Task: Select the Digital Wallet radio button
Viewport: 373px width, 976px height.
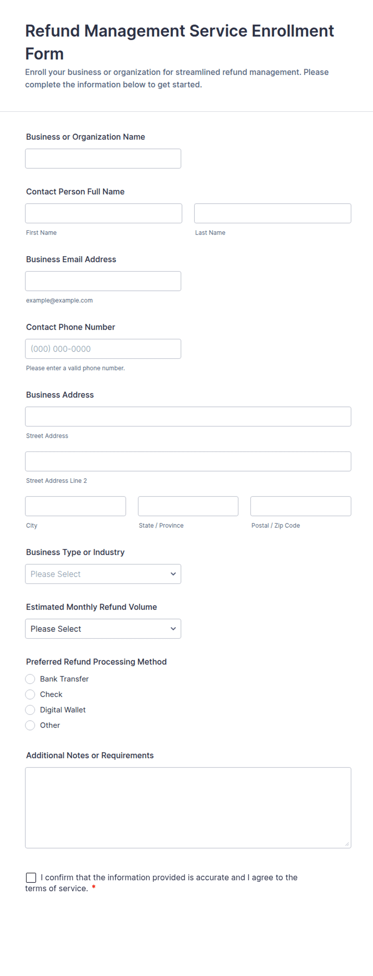Action: 30,710
